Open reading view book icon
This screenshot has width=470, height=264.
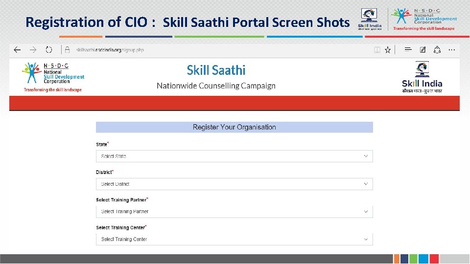377,50
